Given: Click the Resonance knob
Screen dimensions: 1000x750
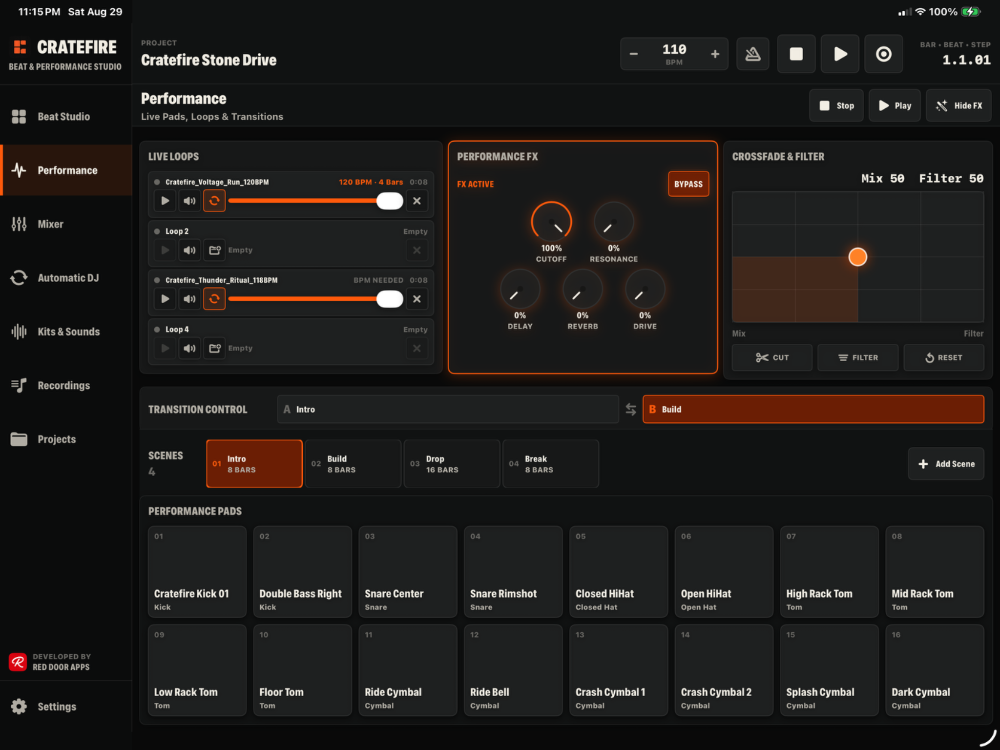Looking at the screenshot, I should pyautogui.click(x=613, y=222).
